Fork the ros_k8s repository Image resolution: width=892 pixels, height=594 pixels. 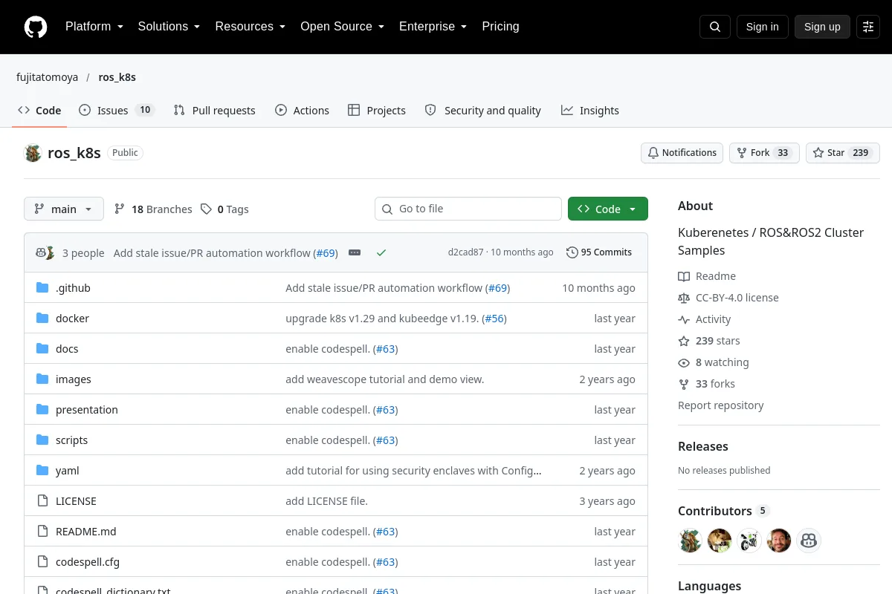[x=764, y=153]
